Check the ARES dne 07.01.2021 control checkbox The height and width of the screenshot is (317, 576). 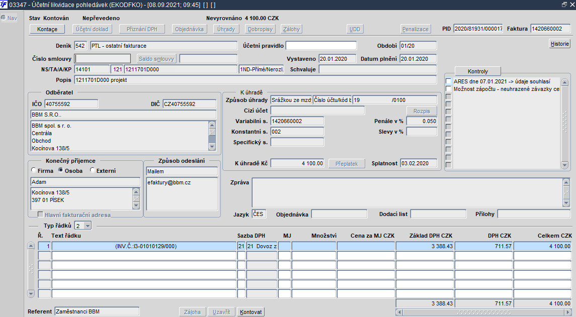448,81
